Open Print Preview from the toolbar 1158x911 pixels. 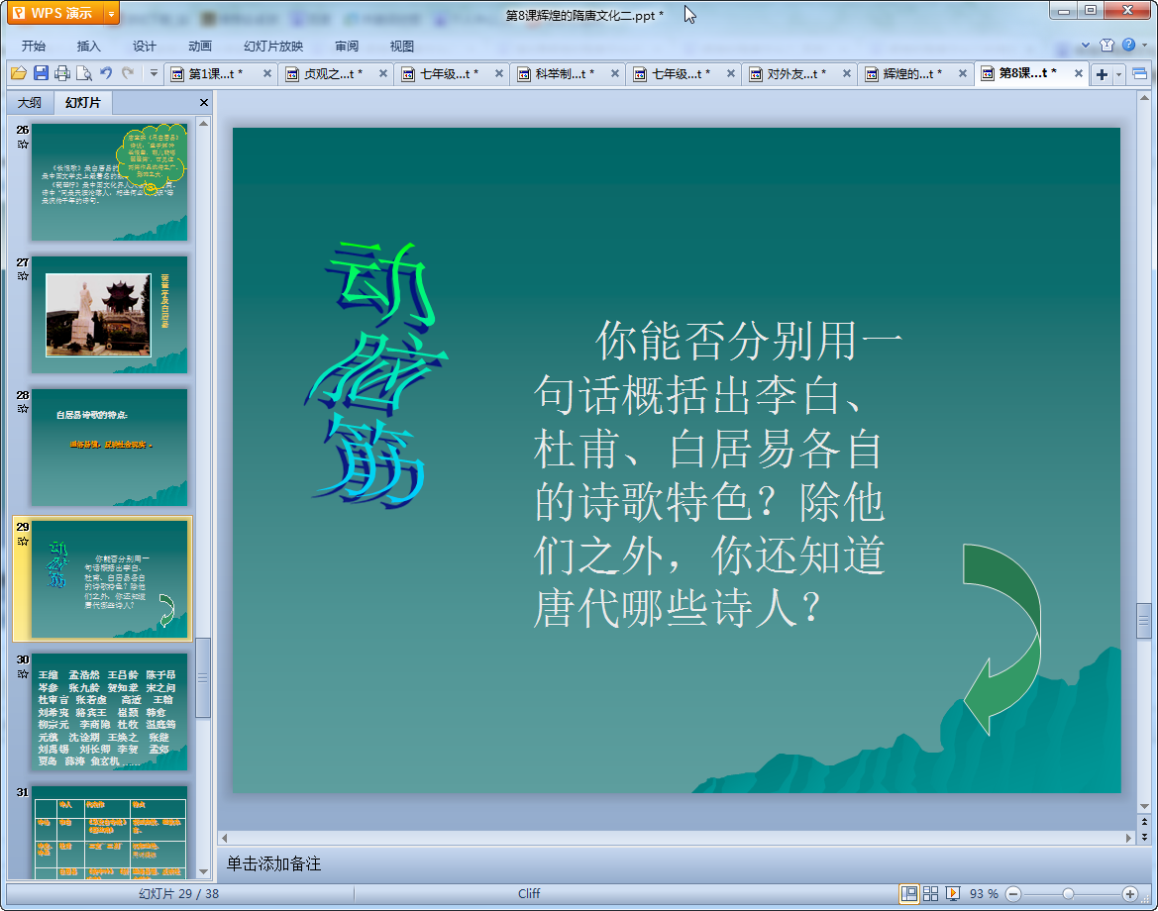click(x=84, y=73)
